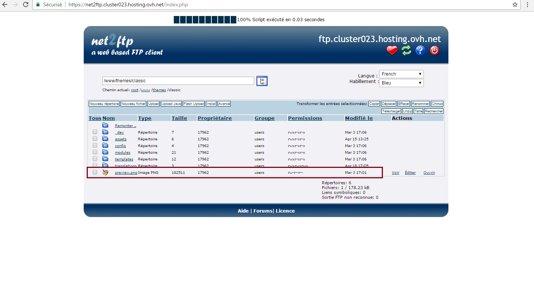This screenshot has width=534, height=287.
Task: Click the Déplacer button
Action: (x=389, y=104)
